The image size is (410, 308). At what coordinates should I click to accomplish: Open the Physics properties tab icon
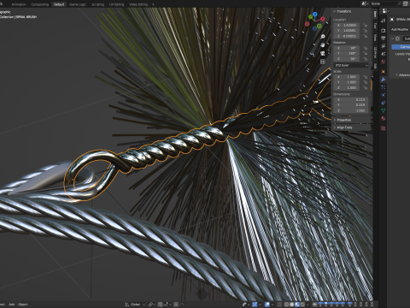pyautogui.click(x=384, y=95)
